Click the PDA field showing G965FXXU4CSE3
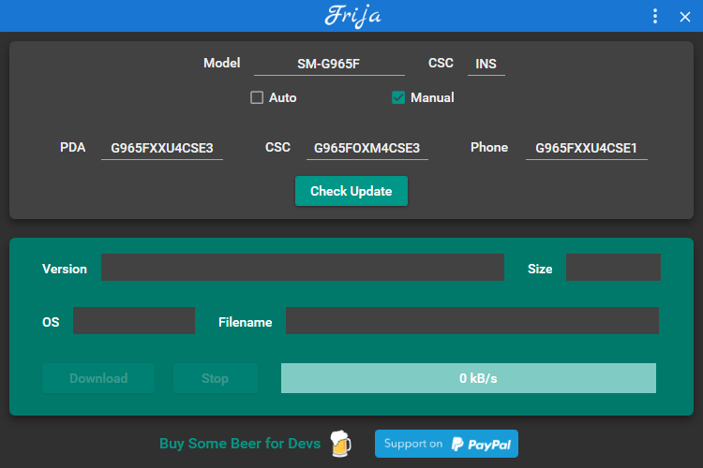This screenshot has height=468, width=703. (162, 148)
